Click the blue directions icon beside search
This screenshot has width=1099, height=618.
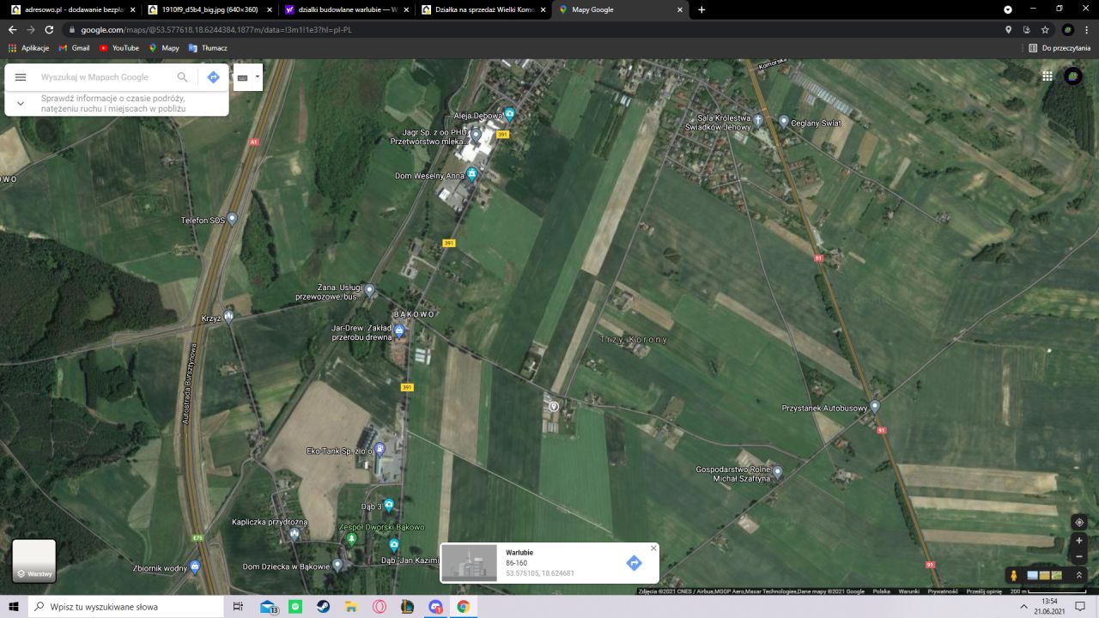coord(213,77)
